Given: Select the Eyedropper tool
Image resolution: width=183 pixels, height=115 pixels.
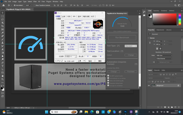Looking at the screenshot, I should pos(2,33).
